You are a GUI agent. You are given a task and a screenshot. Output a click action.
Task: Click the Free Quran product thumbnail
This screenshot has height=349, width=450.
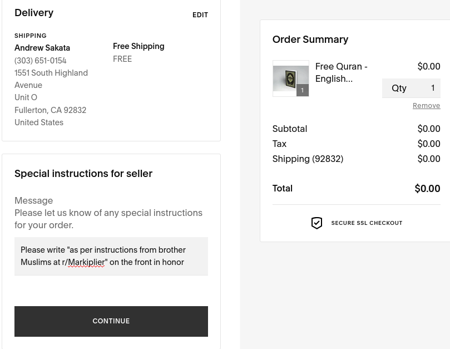pos(289,78)
